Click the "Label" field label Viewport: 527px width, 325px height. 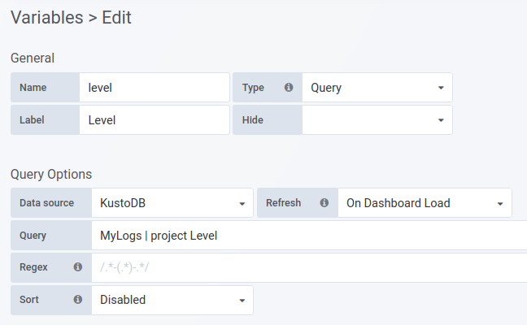pos(33,120)
